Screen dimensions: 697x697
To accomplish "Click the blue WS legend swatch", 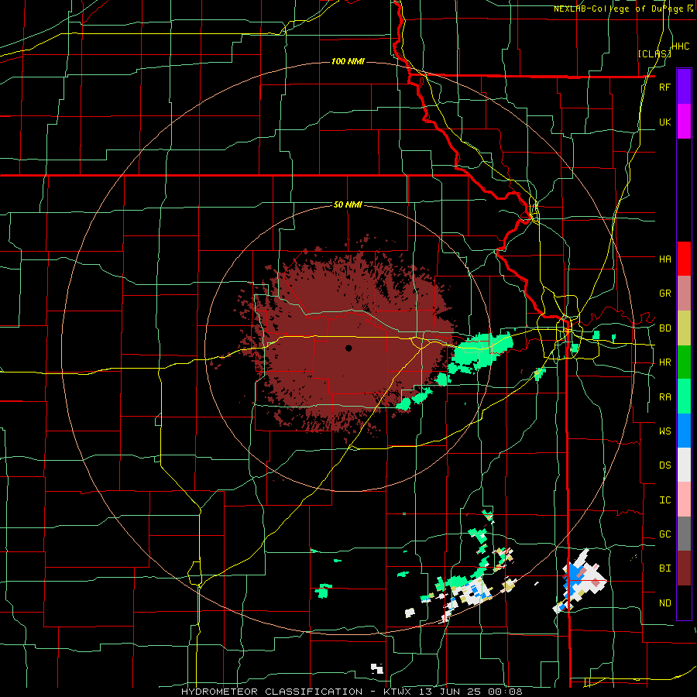I will (684, 431).
